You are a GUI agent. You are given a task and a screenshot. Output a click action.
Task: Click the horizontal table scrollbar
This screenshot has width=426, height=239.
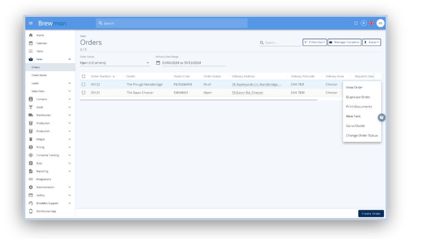click(x=198, y=100)
